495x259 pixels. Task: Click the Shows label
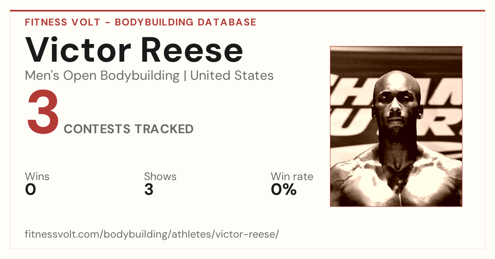click(160, 177)
